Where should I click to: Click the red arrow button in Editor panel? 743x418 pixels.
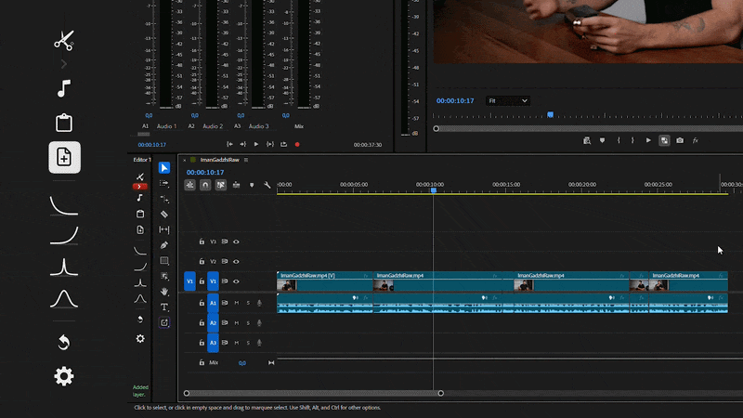pyautogui.click(x=140, y=187)
